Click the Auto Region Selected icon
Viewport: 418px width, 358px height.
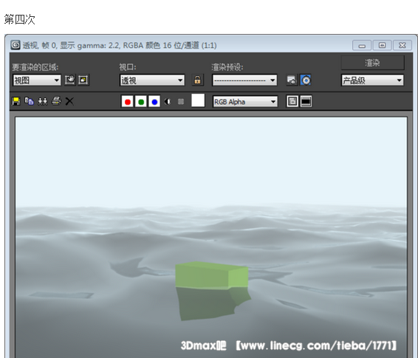click(x=83, y=80)
